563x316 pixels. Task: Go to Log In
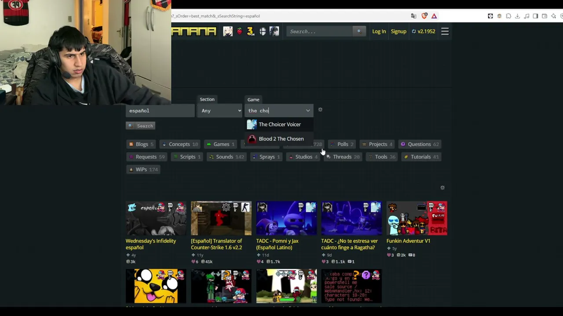click(x=379, y=32)
